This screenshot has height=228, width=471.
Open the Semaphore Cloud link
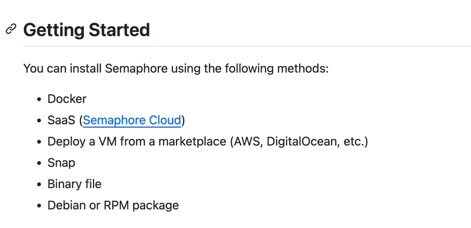(x=132, y=120)
